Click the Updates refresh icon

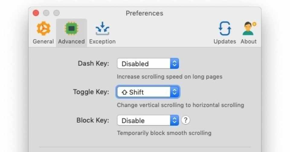click(225, 28)
